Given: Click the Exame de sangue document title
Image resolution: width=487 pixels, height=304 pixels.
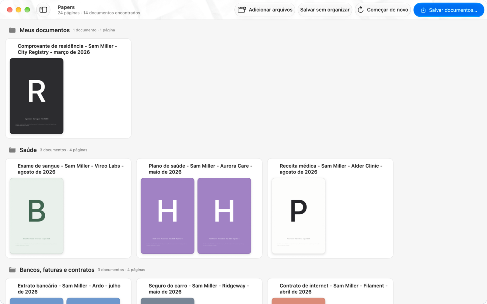Looking at the screenshot, I should click(71, 169).
